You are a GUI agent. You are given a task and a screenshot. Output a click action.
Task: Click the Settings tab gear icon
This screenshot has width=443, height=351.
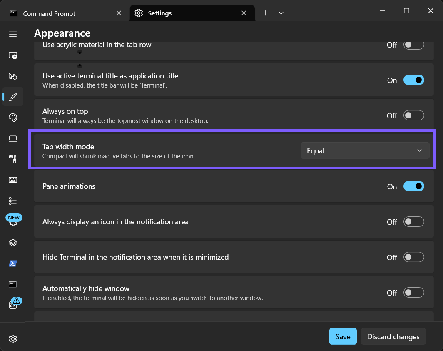point(138,13)
